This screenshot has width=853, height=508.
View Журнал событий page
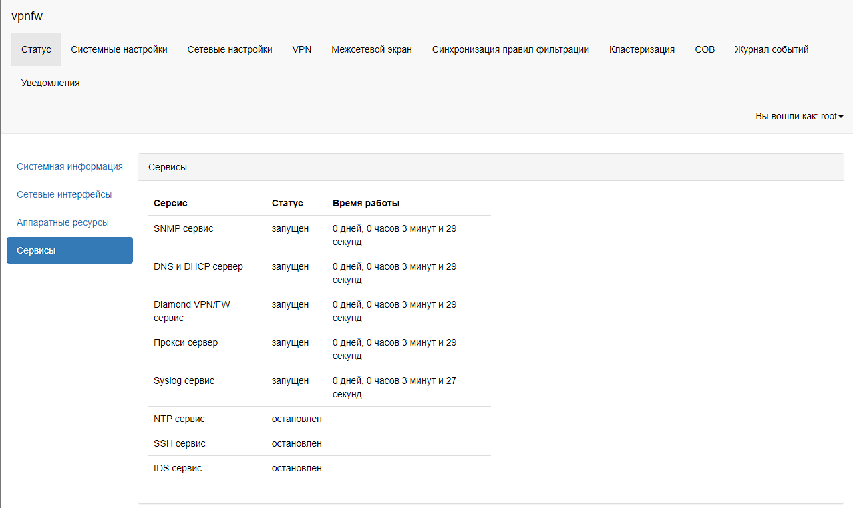[x=772, y=49]
